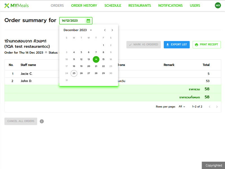225x169 pixels.
Task: Go to previous page of table rows
Action: tap(209, 107)
